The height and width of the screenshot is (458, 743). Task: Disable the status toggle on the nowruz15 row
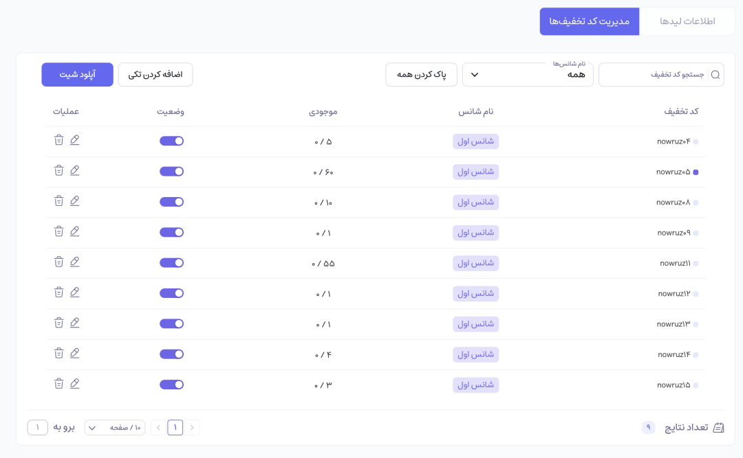pos(171,383)
